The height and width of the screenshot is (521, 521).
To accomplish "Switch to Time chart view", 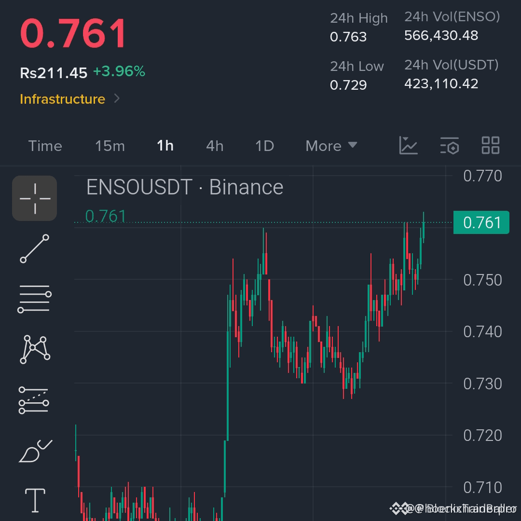I will coord(45,146).
